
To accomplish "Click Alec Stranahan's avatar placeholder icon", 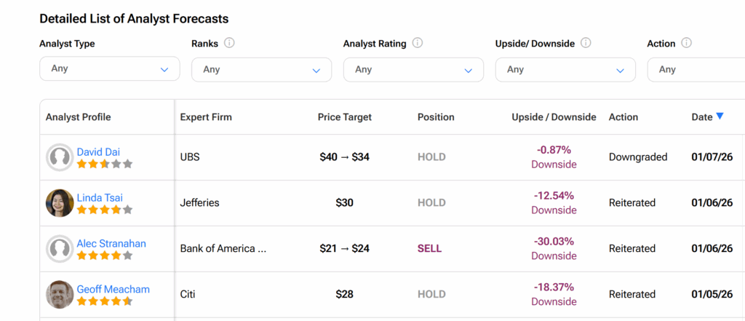I will 60,249.
